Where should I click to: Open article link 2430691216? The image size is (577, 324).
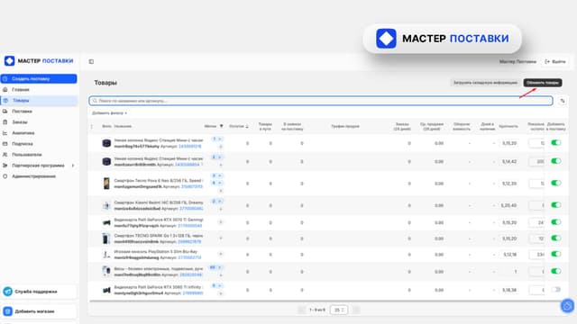[189, 146]
